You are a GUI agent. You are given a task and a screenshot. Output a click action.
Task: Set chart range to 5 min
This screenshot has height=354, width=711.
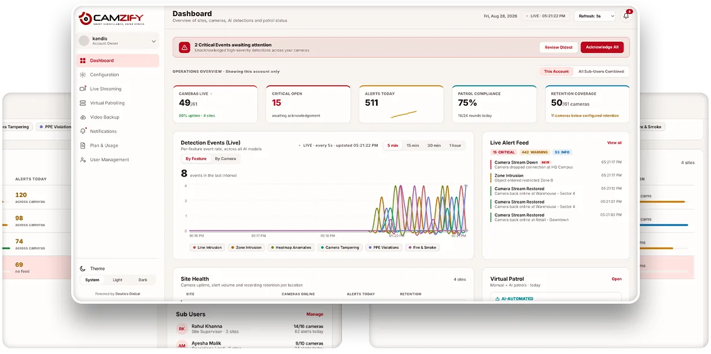click(x=393, y=146)
